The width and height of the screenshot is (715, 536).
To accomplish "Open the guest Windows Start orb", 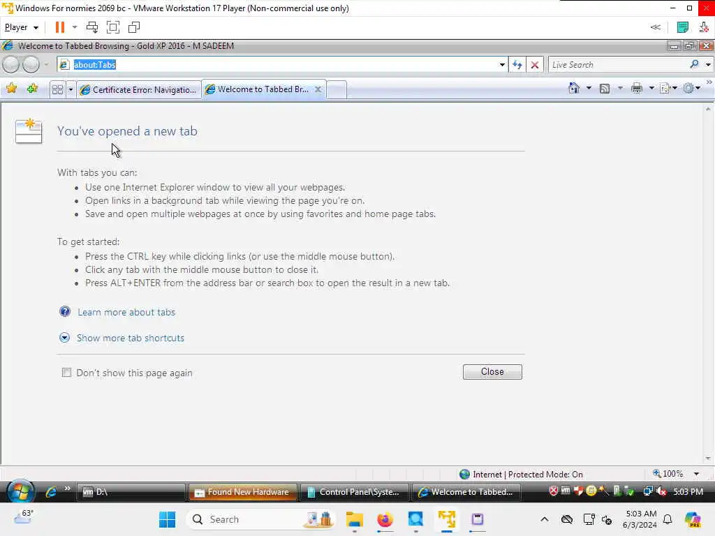I will [x=20, y=492].
